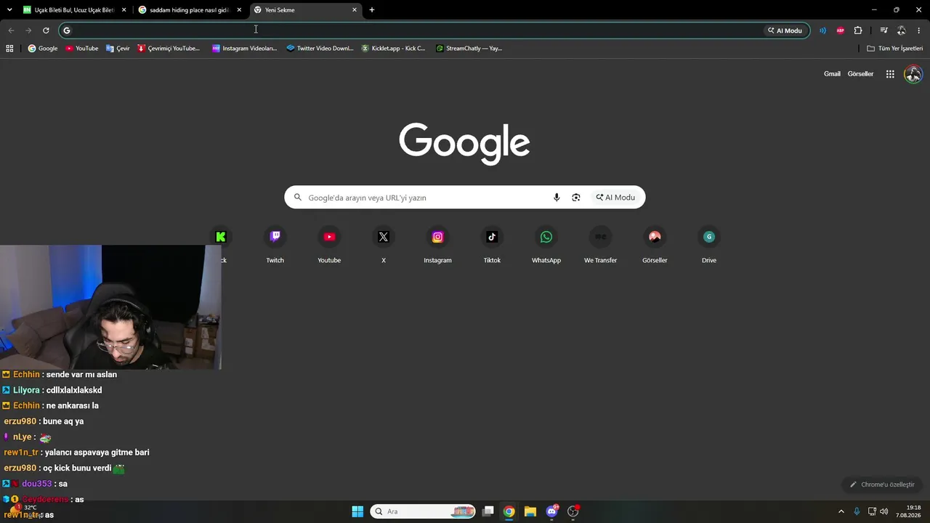The width and height of the screenshot is (930, 523).
Task: Go forward with the forward arrow
Action: coord(28,31)
